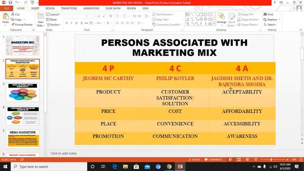Open the Select dropdown in Editing group
The height and width of the screenshot is (171, 304).
pos(270,25)
